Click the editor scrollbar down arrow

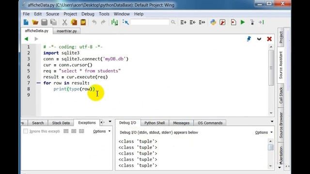pyautogui.click(x=271, y=113)
